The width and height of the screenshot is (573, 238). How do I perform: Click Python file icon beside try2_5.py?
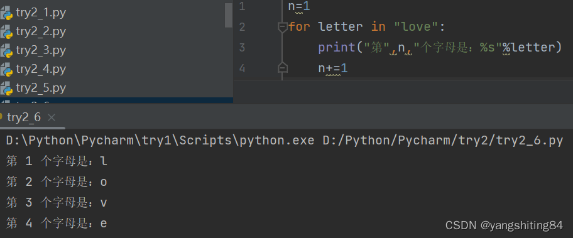[6, 89]
